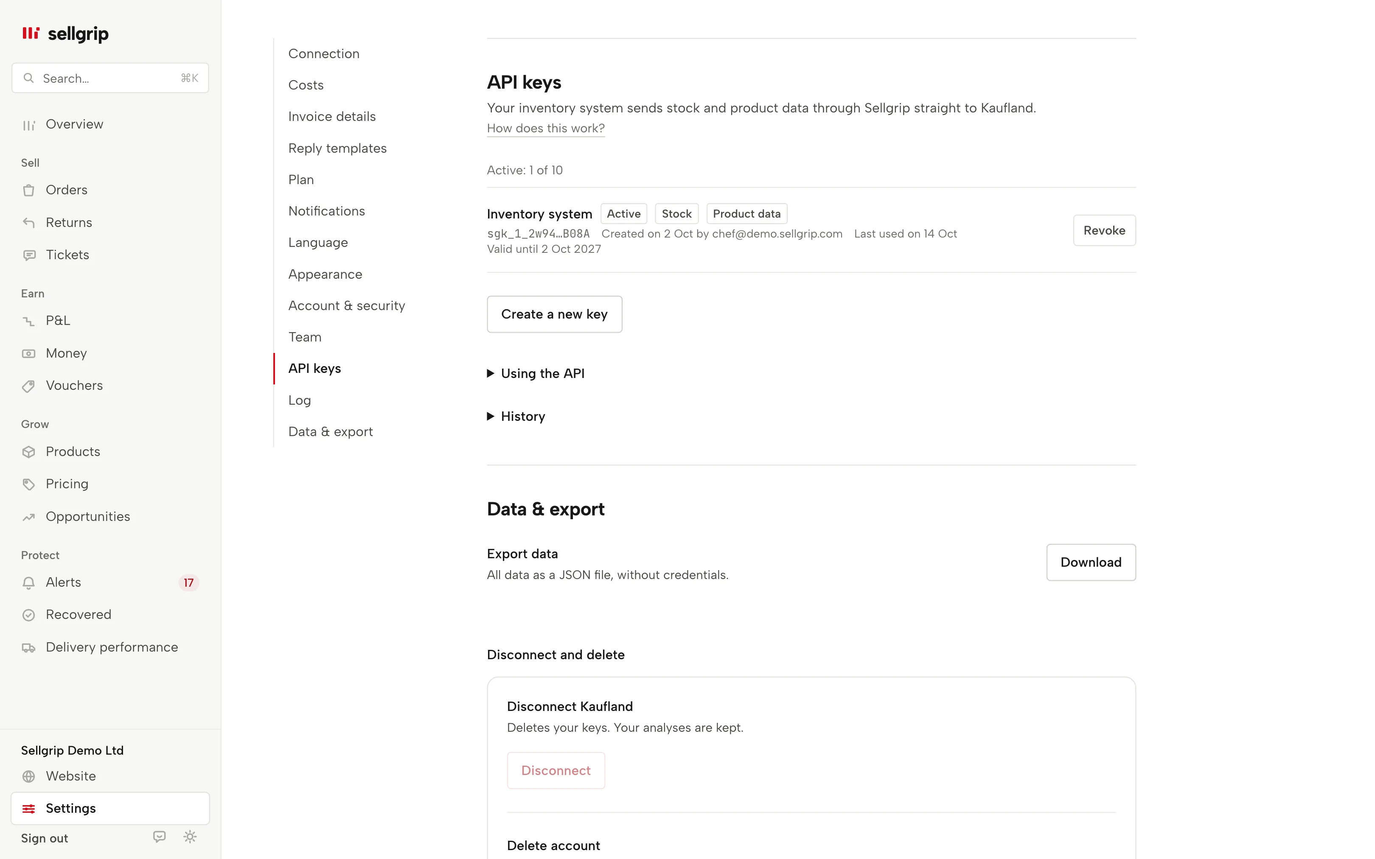Open Language settings

click(x=318, y=243)
